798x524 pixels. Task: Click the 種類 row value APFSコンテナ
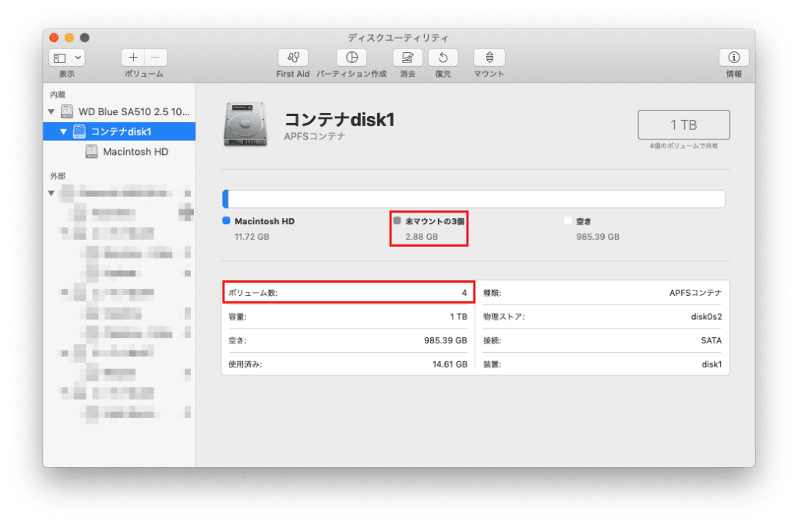click(x=695, y=293)
